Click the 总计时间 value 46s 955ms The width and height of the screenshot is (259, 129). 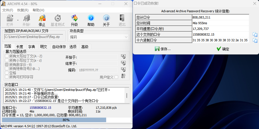(x=221, y=23)
